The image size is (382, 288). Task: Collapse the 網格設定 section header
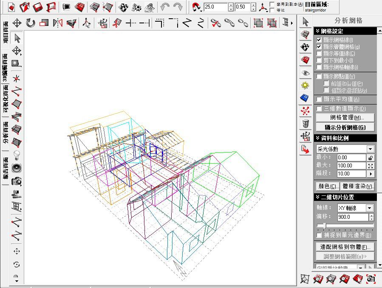pyautogui.click(x=317, y=31)
